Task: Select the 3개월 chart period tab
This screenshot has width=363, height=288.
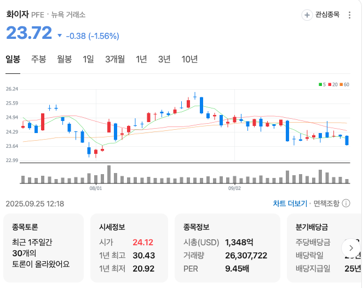Action: (x=115, y=59)
